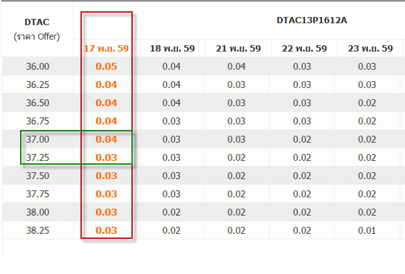Click 18 พ.ย. 59 value for 37.50
The image size is (405, 274).
pyautogui.click(x=172, y=176)
